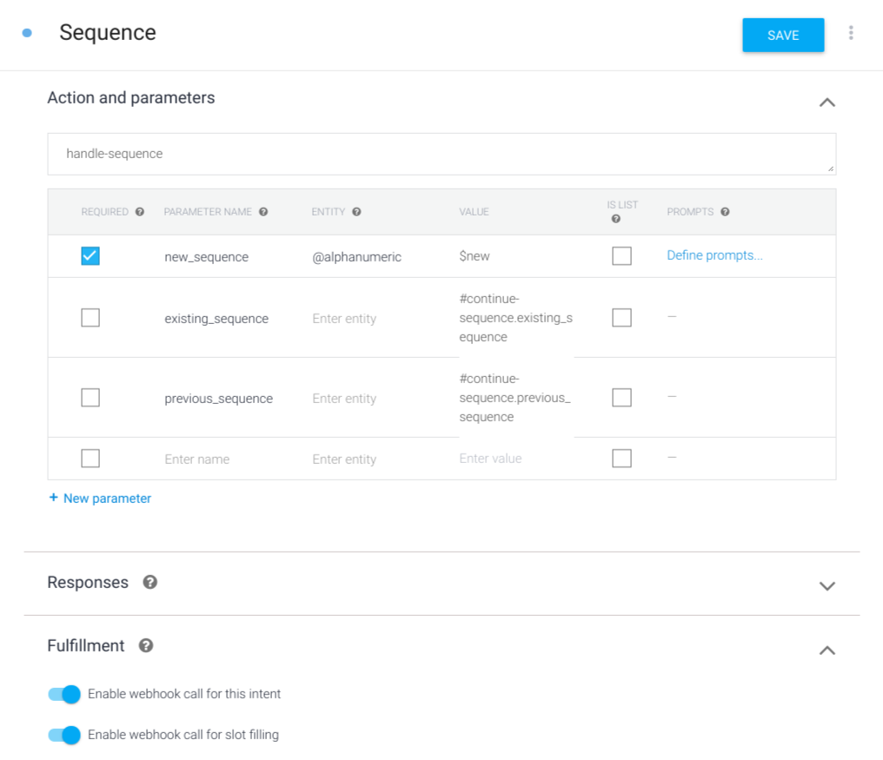Image resolution: width=883 pixels, height=760 pixels.
Task: Collapse the Fulfillment section
Action: point(827,650)
